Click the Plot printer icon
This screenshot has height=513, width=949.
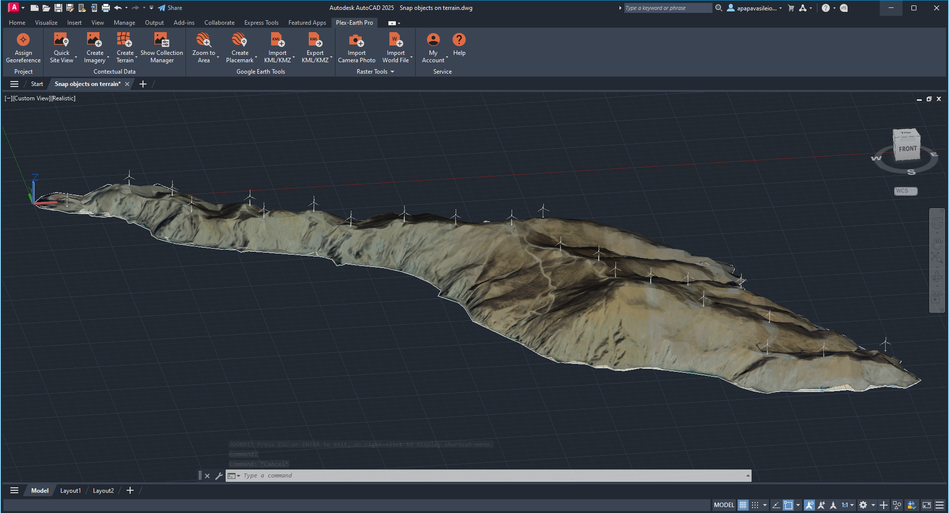pyautogui.click(x=105, y=8)
